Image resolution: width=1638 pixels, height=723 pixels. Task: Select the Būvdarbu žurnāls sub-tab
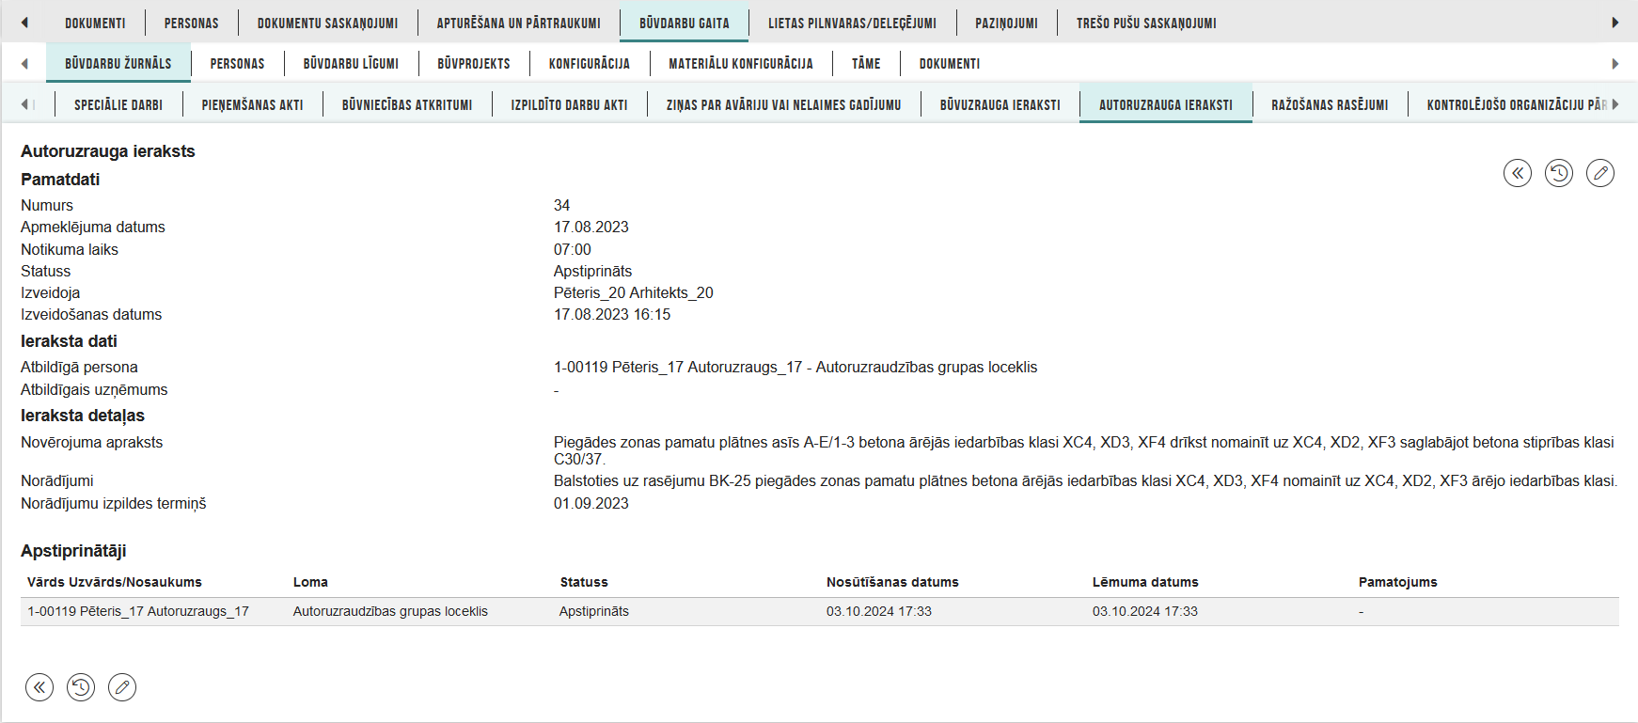coord(118,64)
